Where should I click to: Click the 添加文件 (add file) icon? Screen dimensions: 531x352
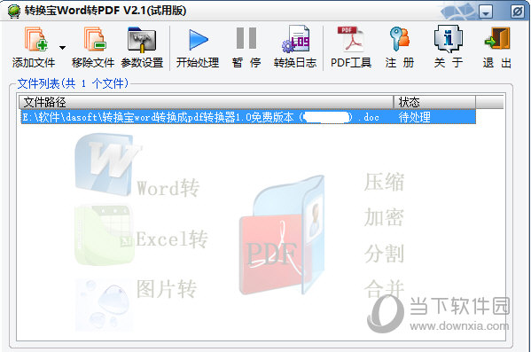coord(35,40)
